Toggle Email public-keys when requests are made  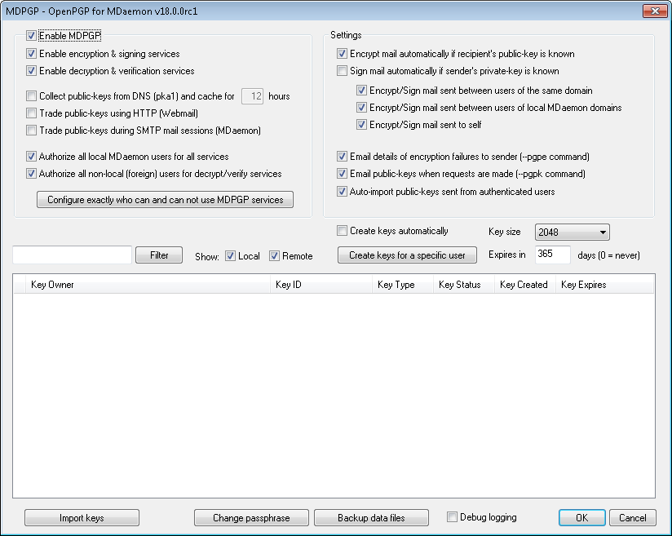tap(342, 174)
